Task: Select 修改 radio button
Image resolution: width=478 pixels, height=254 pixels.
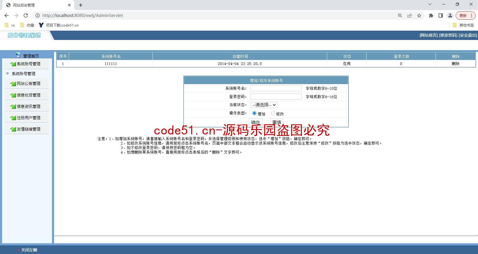Action: pyautogui.click(x=273, y=113)
